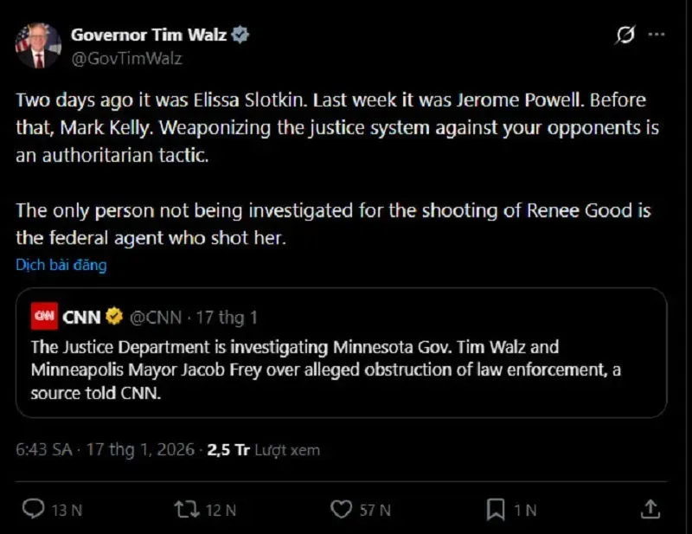The height and width of the screenshot is (534, 692).
Task: Bookmark the post using the bookmark icon
Action: pyautogui.click(x=497, y=509)
